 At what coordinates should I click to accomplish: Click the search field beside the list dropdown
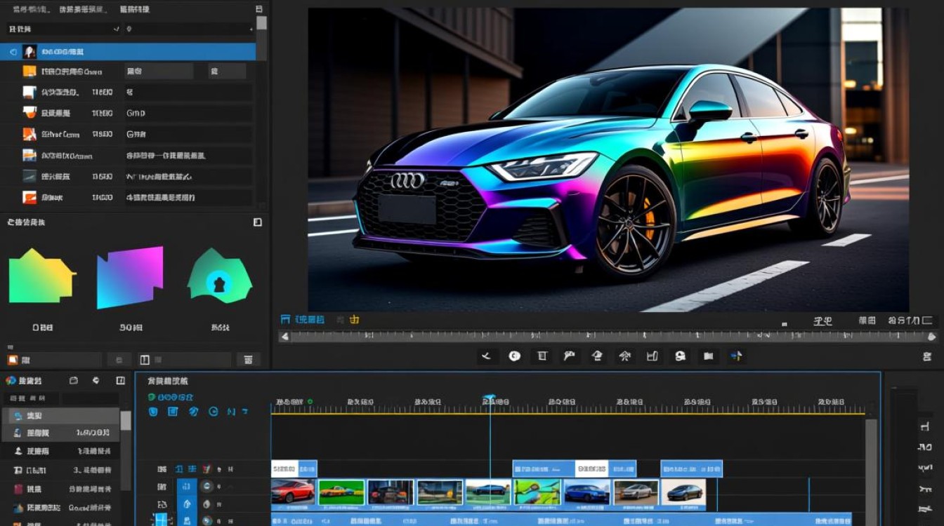point(190,29)
